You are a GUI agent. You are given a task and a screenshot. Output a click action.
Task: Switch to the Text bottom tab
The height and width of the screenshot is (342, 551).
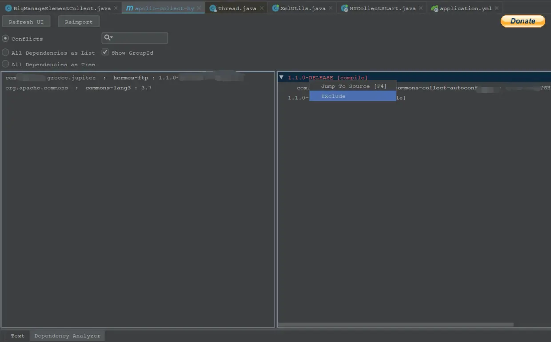tap(17, 336)
